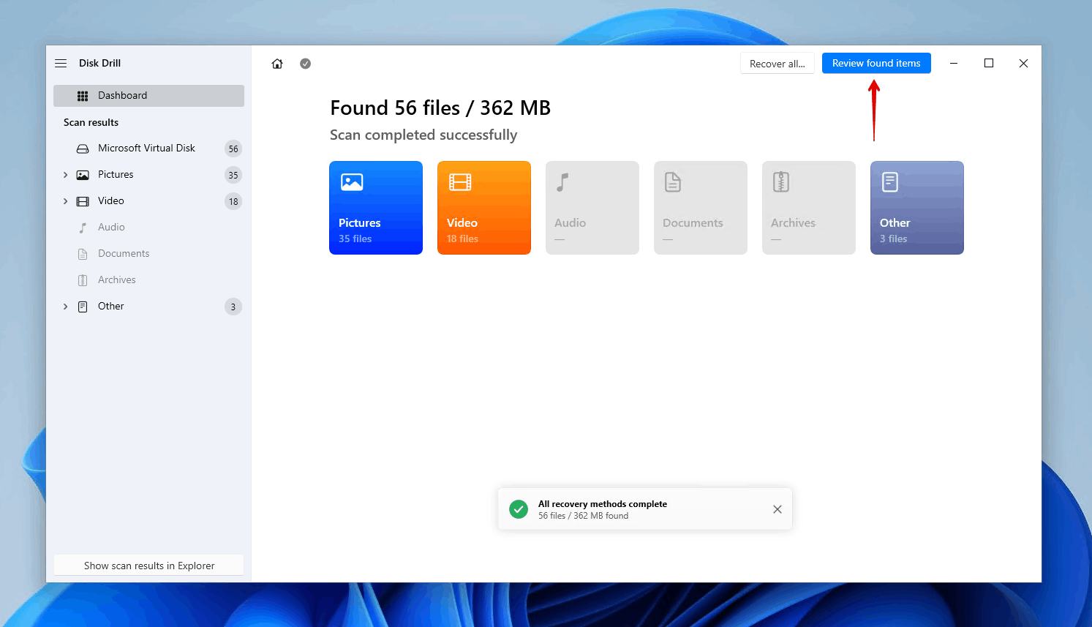
Task: Click the greyed Archives tile
Action: (809, 208)
